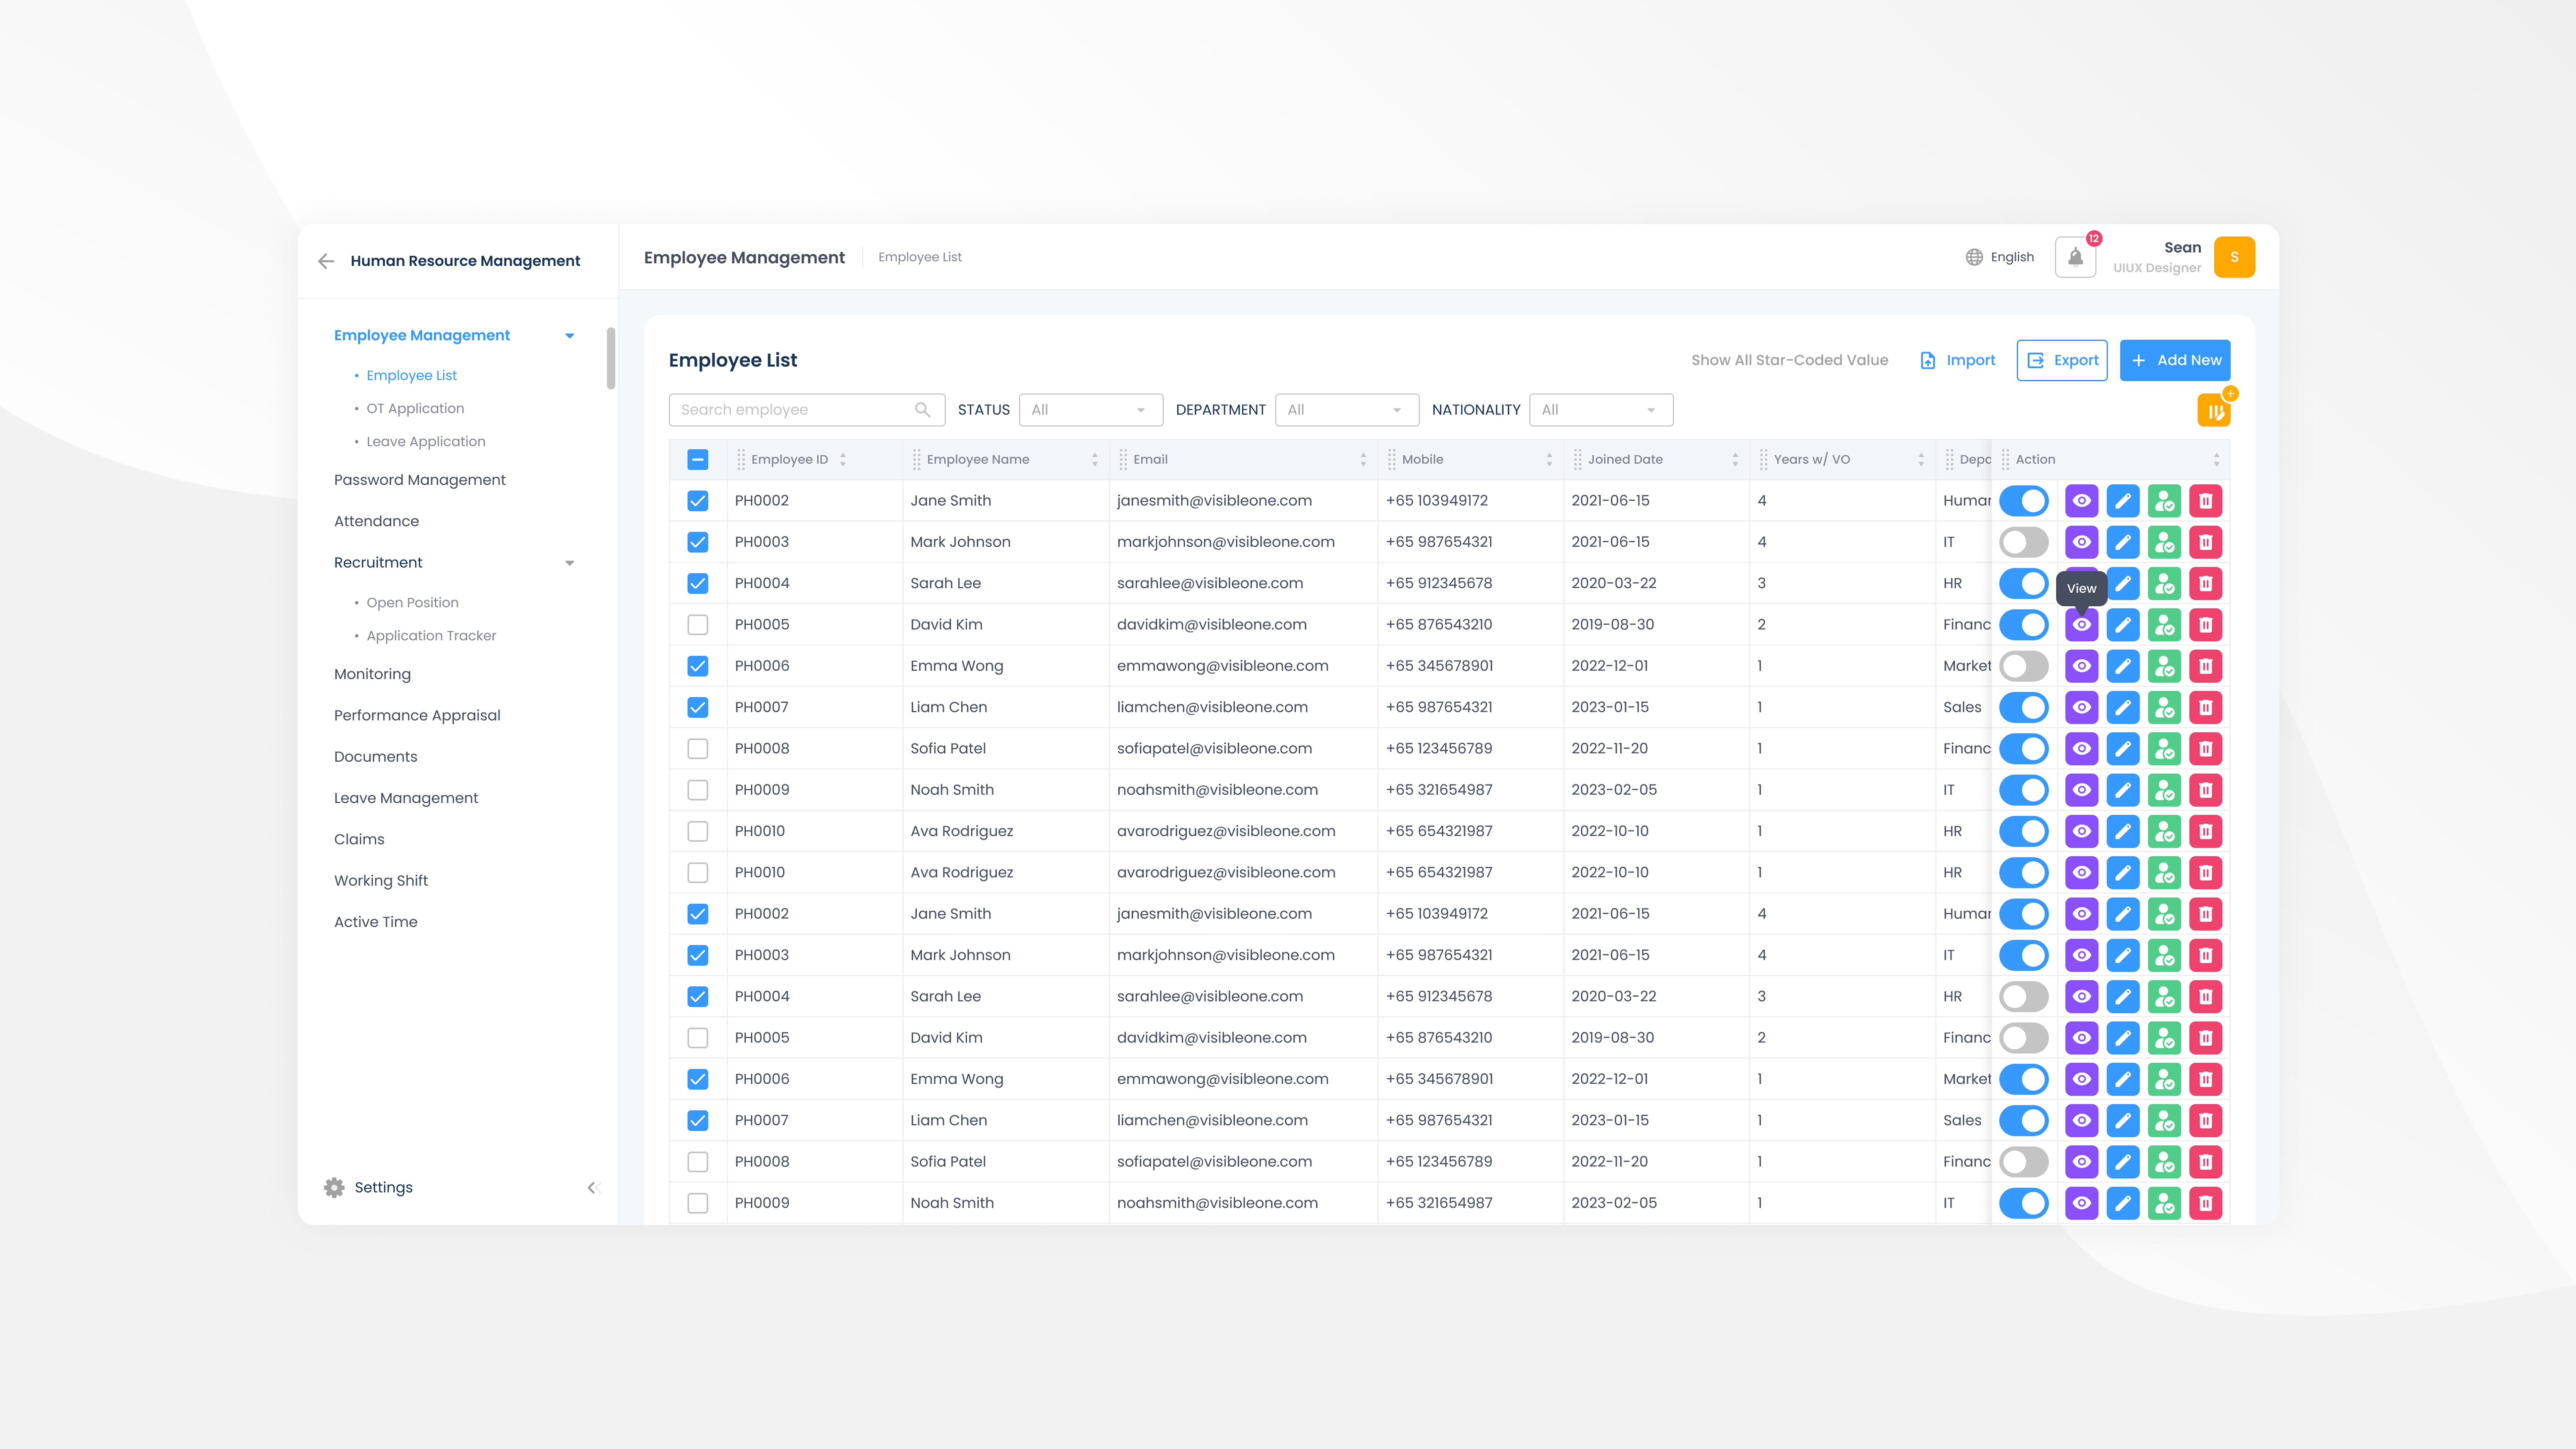
Task: Open Leave Management in the sidebar
Action: point(406,798)
